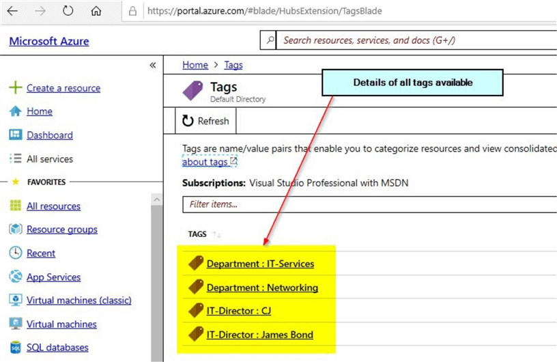Click the All resources grid icon
557x362 pixels.
click(x=15, y=206)
